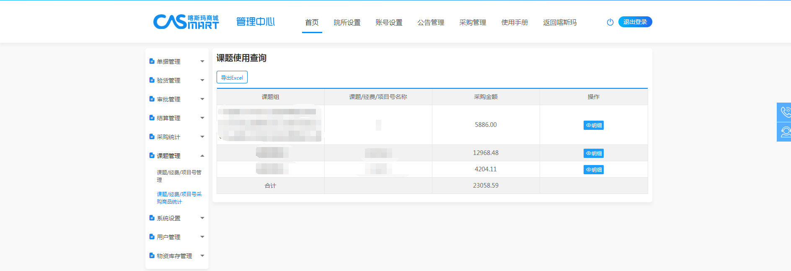Click the 结算管理 document icon

pyautogui.click(x=152, y=118)
